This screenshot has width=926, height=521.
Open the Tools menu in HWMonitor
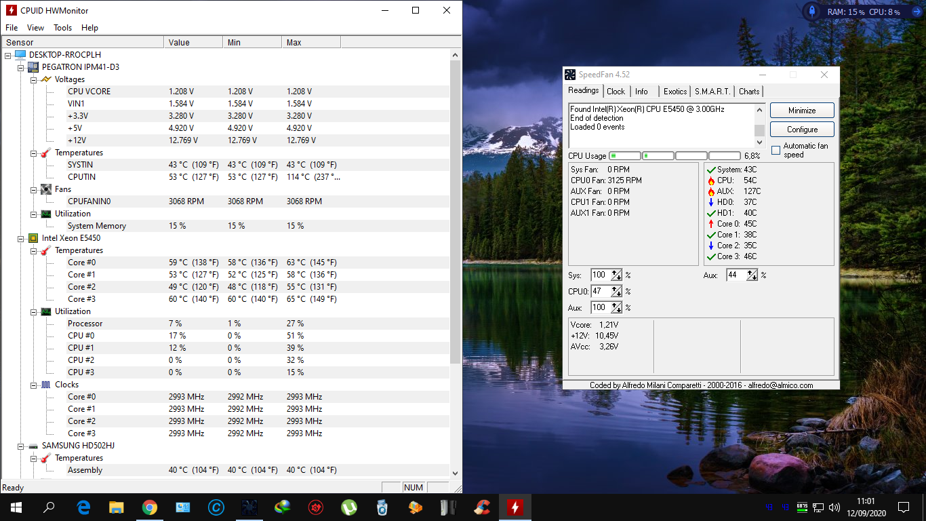pos(63,28)
